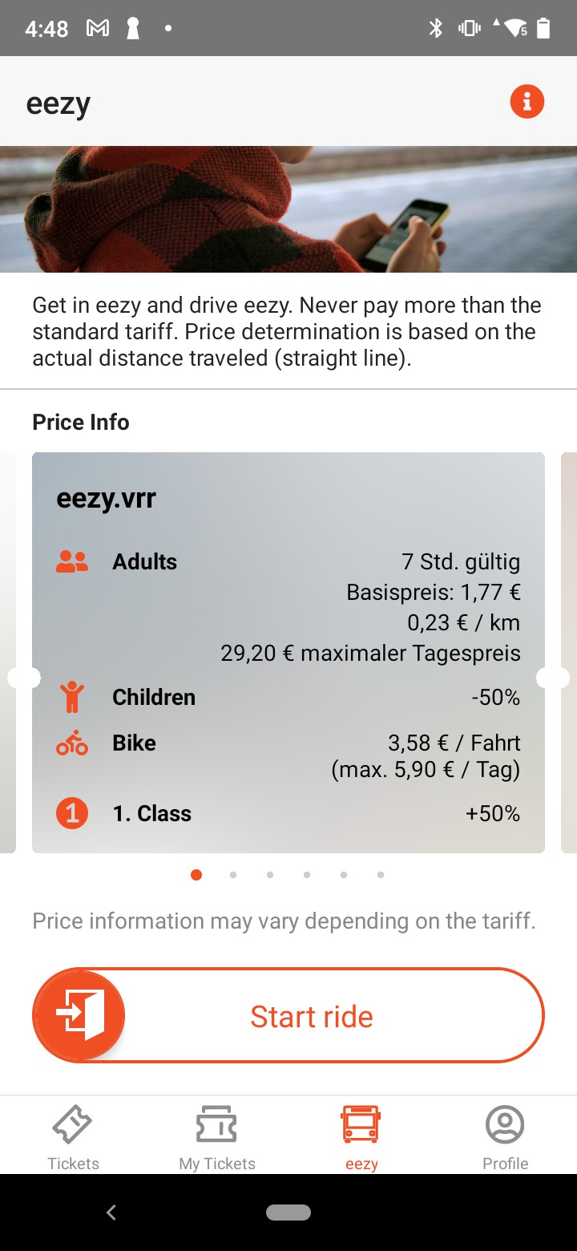577x1251 pixels.
Task: Tap the door icon on Start ride
Action: tap(79, 1016)
